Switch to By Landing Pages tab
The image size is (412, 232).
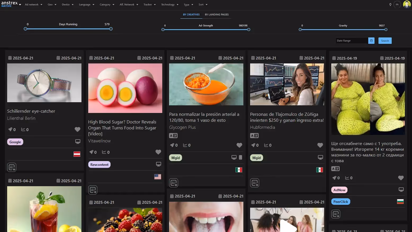click(217, 15)
